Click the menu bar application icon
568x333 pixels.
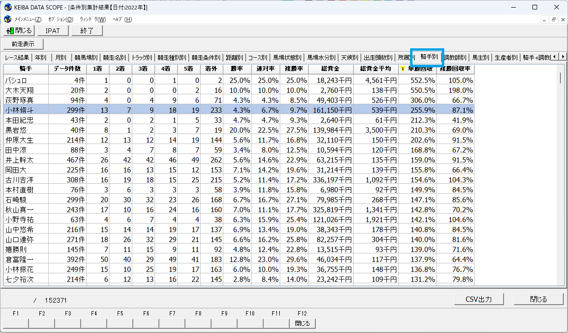pos(8,19)
